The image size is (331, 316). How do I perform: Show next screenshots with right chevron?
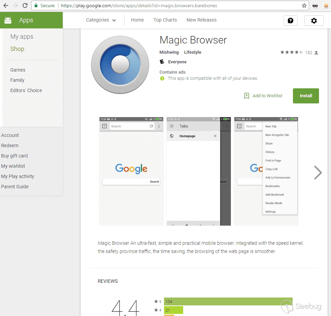pyautogui.click(x=318, y=173)
